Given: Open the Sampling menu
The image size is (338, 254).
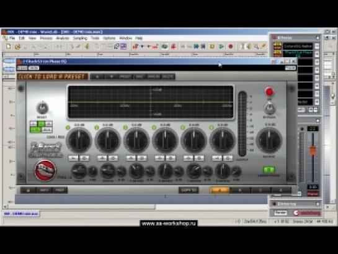Looking at the screenshot, I should tap(80, 39).
